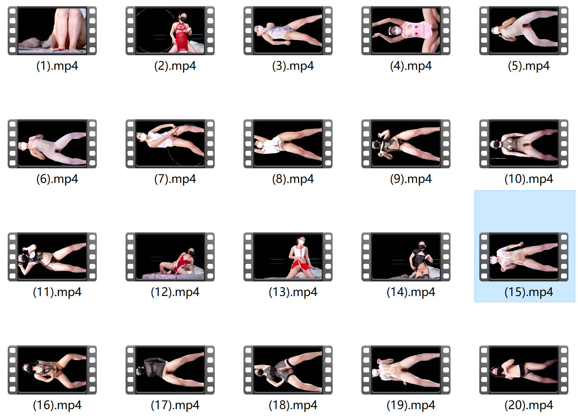
Task: Select the (9).mp4 film strip thumbnail
Action: [x=406, y=144]
